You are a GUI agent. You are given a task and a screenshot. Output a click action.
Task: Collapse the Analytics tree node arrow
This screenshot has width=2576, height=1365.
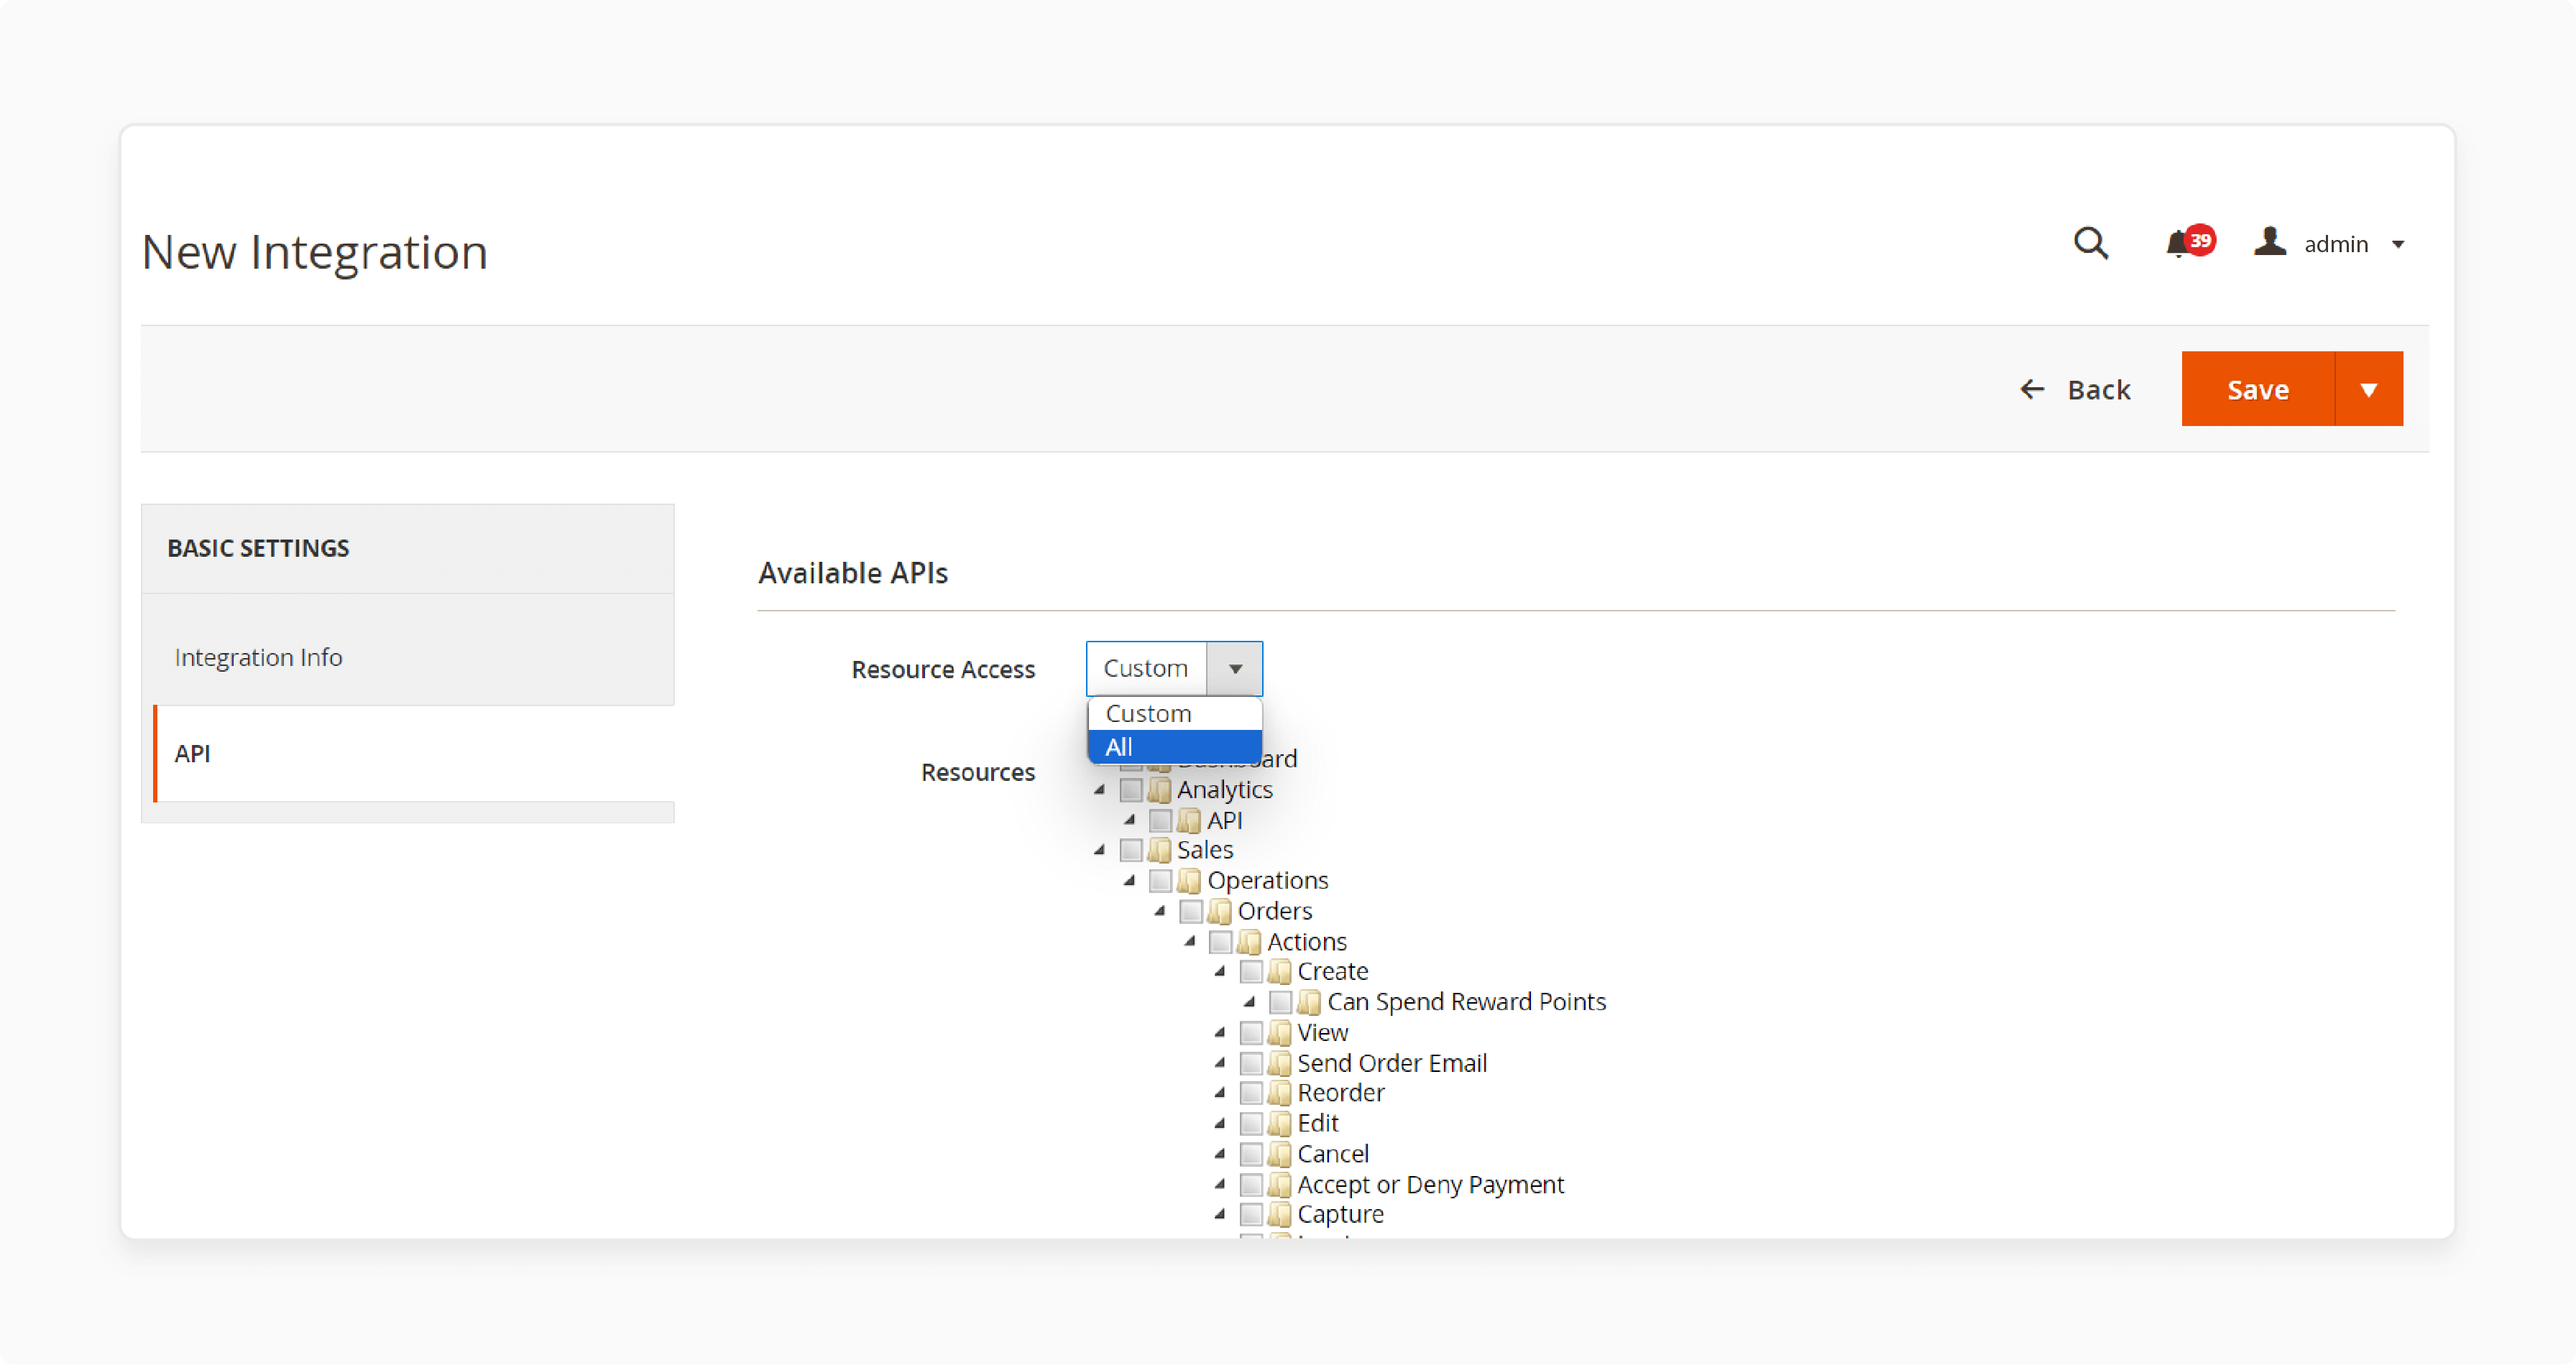click(1100, 790)
